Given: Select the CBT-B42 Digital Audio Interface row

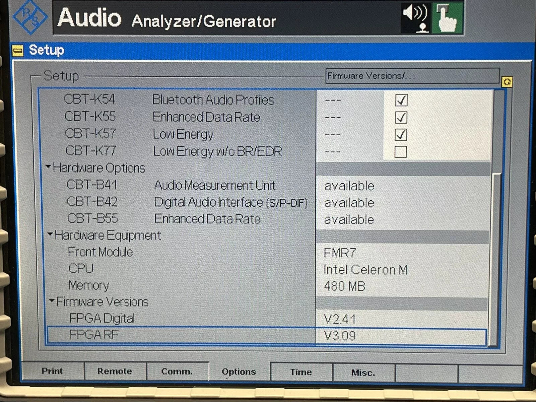Looking at the screenshot, I should pos(267,202).
